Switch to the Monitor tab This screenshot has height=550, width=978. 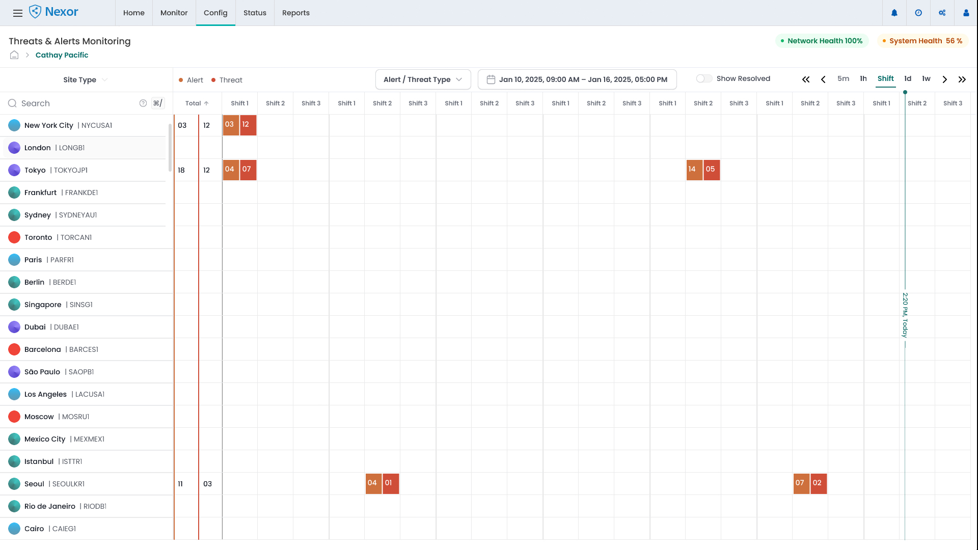click(174, 13)
